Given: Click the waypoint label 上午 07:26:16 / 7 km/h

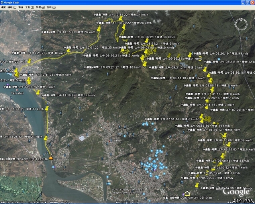Looking at the screenshot, I should [212, 98].
